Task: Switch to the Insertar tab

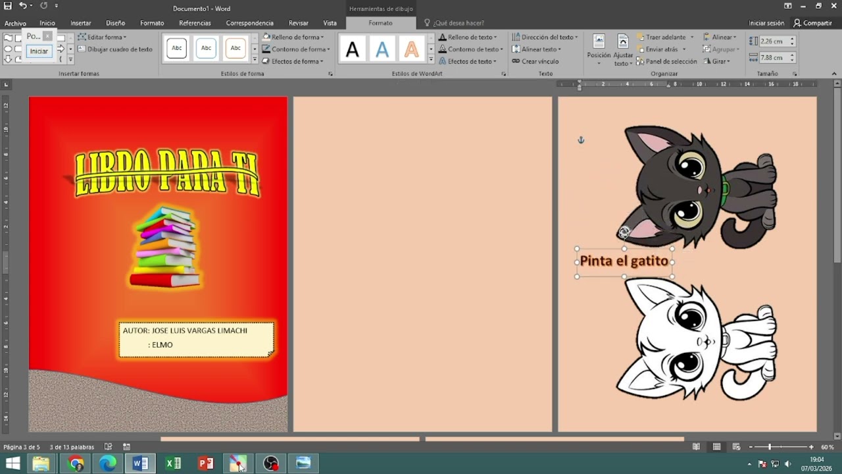Action: [80, 23]
